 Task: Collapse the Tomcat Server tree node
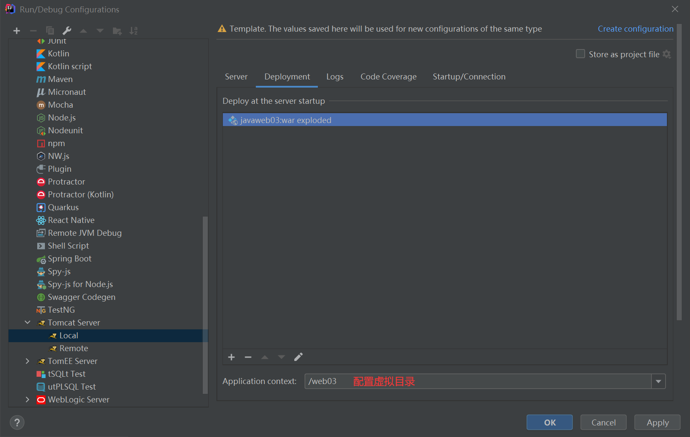[x=27, y=323]
